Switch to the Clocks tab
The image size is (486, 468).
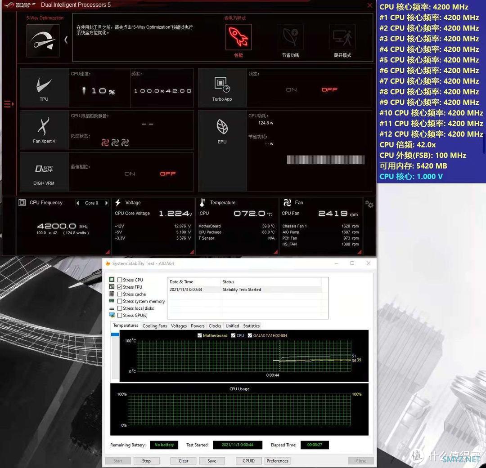point(215,326)
